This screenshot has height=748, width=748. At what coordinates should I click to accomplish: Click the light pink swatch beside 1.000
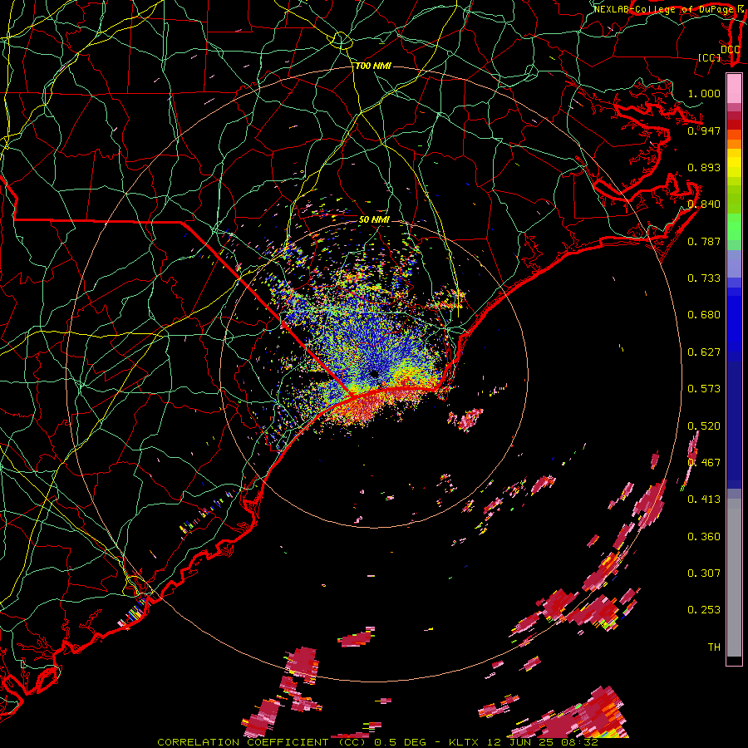coord(734,89)
